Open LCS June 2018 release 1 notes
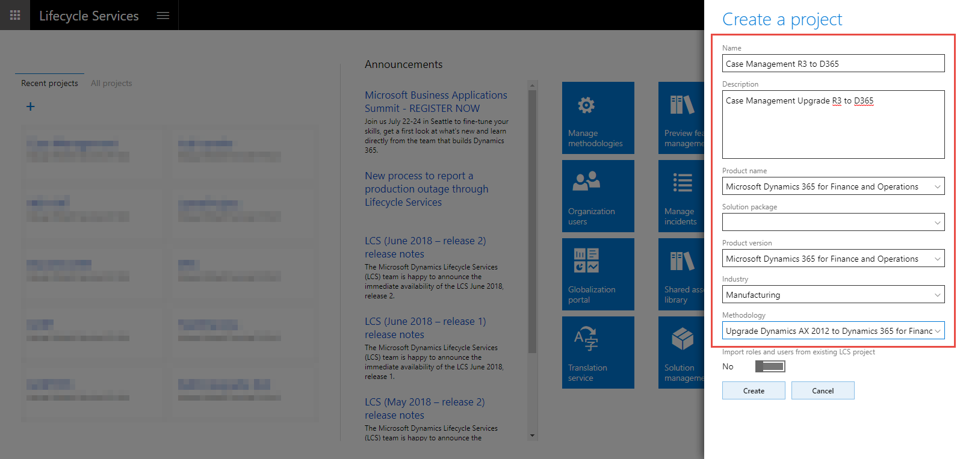Image resolution: width=963 pixels, height=459 pixels. (425, 328)
